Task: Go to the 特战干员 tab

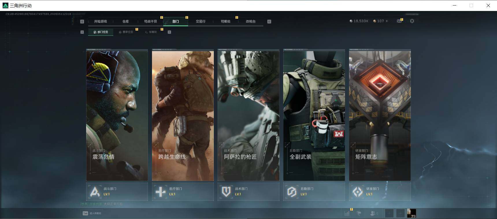Action: (x=151, y=21)
